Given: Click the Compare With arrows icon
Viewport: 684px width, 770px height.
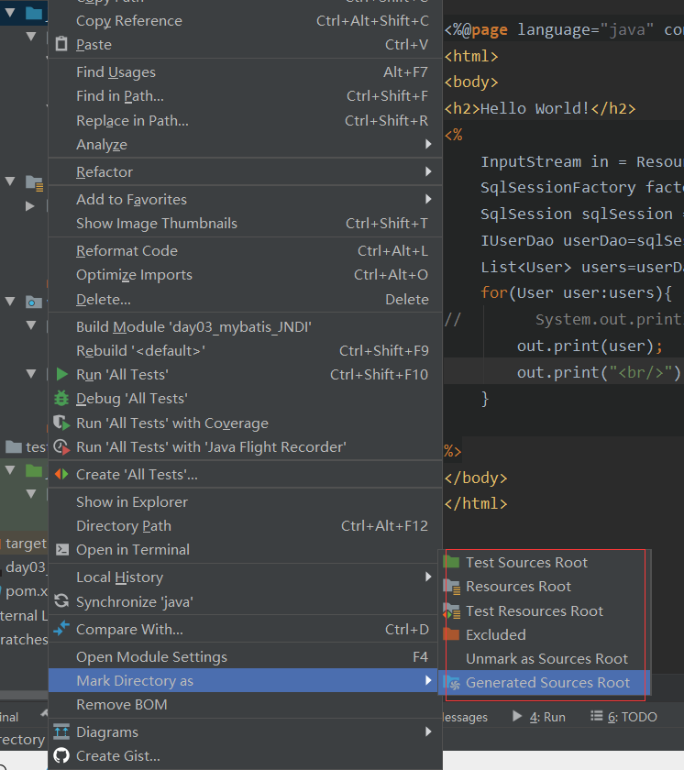Looking at the screenshot, I should (61, 629).
